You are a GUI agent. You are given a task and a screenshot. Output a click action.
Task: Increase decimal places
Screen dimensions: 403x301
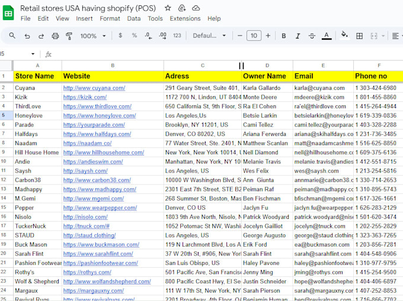point(163,35)
